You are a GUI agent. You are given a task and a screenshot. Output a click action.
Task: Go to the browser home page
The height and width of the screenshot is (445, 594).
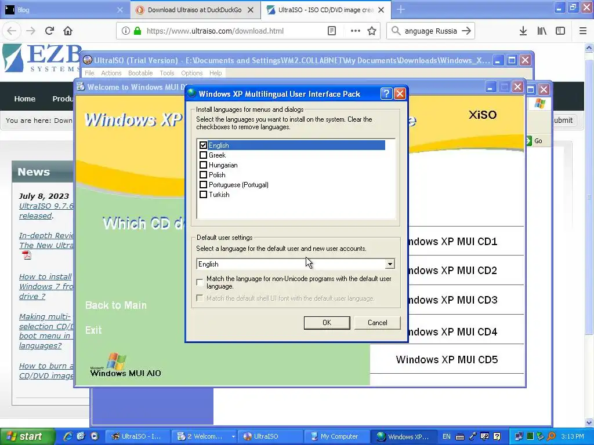[68, 31]
